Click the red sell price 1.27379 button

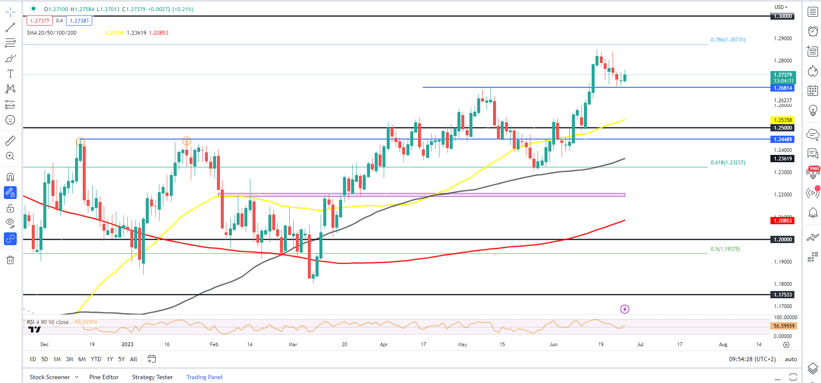[x=39, y=21]
